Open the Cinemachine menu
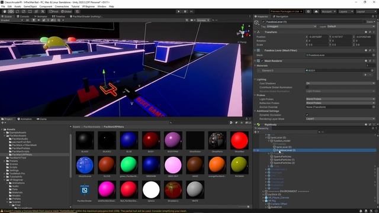This screenshot has width=379, height=213. [x=62, y=7]
